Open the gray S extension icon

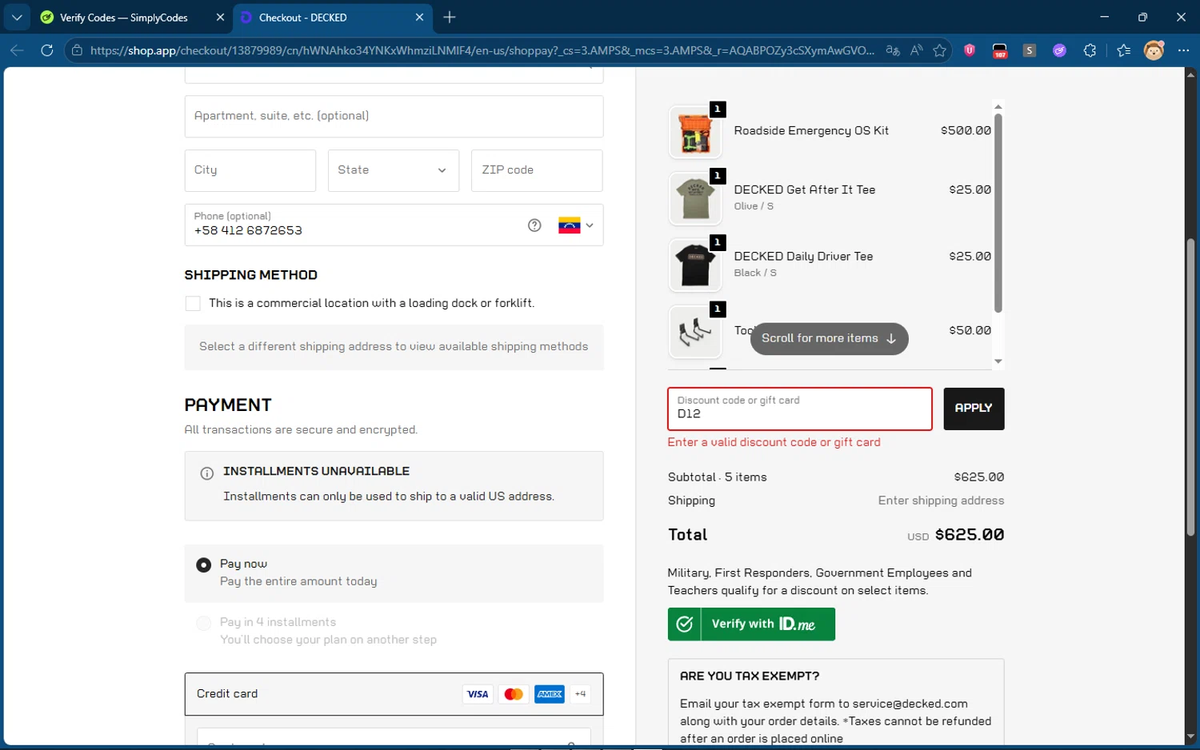click(x=1030, y=50)
